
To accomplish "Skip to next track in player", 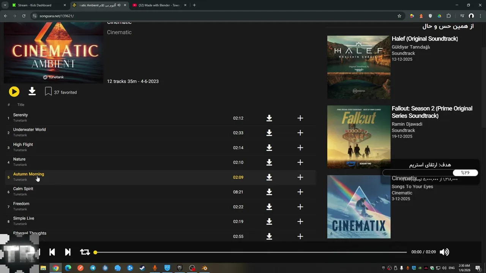I will click(68, 252).
